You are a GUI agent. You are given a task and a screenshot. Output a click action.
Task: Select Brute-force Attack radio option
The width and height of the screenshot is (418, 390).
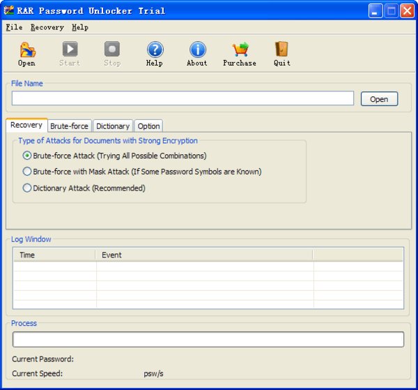click(28, 156)
